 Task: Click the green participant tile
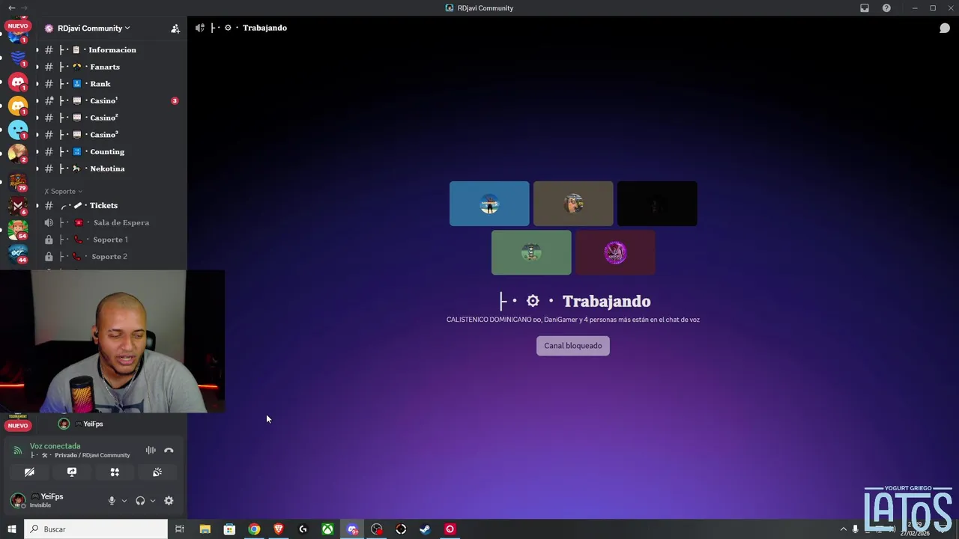click(531, 253)
